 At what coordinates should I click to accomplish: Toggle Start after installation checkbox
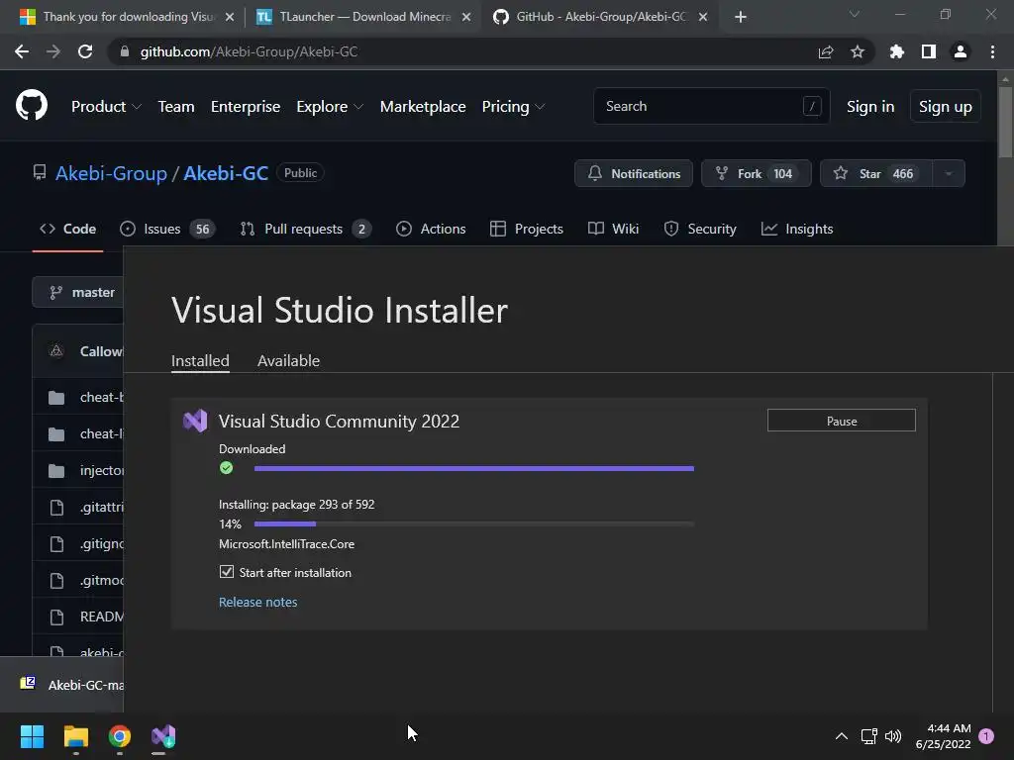pos(227,571)
